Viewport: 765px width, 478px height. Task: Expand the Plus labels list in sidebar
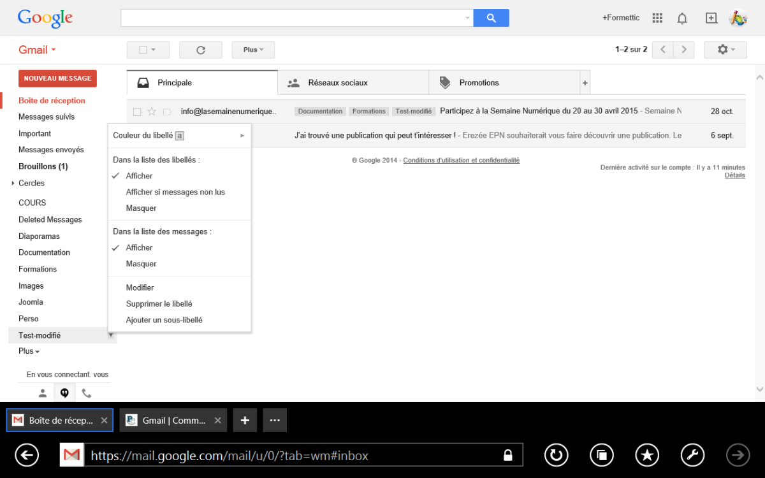(29, 351)
